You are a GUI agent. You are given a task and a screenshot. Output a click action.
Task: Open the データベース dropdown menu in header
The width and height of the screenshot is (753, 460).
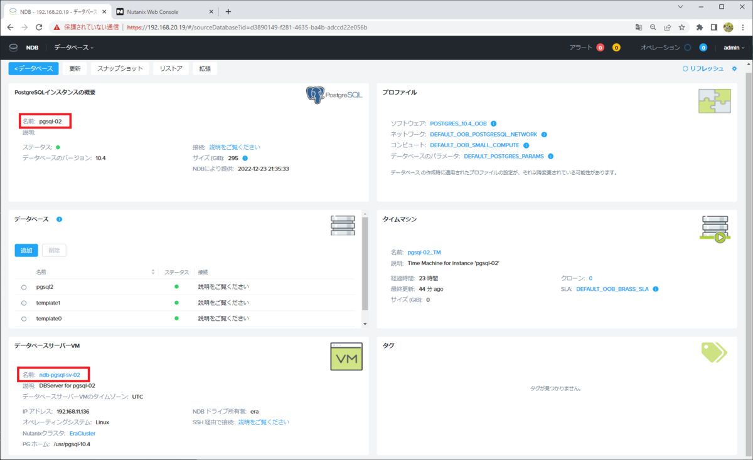pyautogui.click(x=73, y=48)
